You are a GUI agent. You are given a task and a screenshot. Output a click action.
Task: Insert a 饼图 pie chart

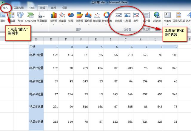[x=71, y=17]
